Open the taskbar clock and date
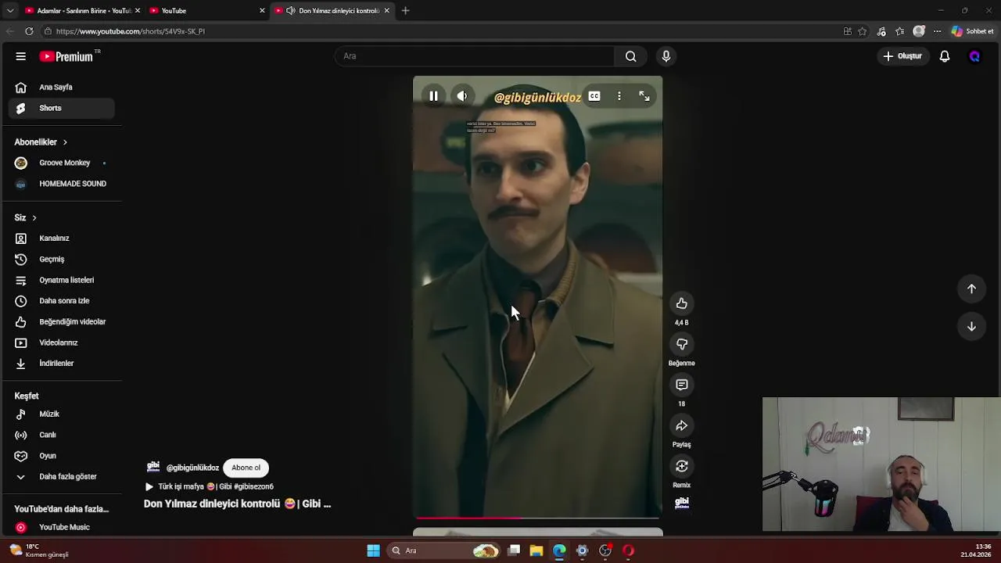1001x563 pixels. click(x=976, y=550)
